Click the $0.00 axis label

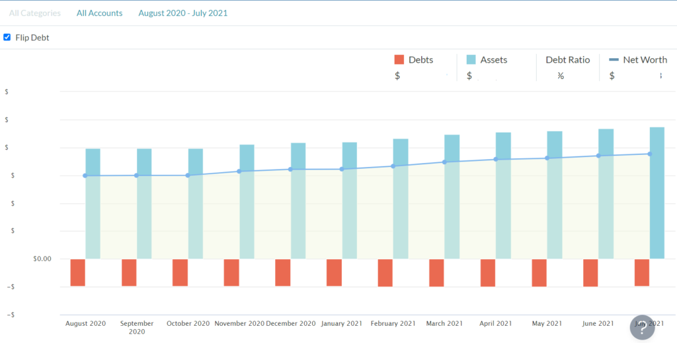point(42,259)
